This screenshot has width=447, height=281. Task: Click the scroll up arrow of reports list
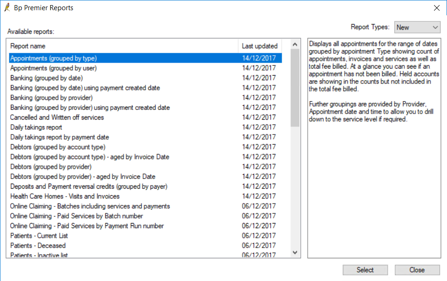point(295,45)
